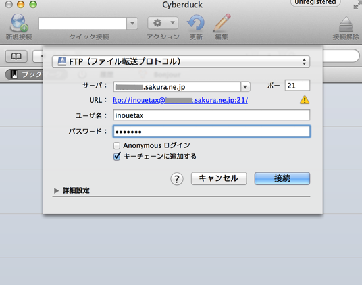Click the server address field
The width and height of the screenshot is (362, 285).
(177, 87)
